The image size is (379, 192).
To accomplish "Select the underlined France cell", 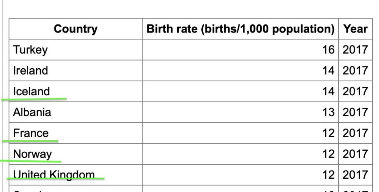I will [x=76, y=133].
